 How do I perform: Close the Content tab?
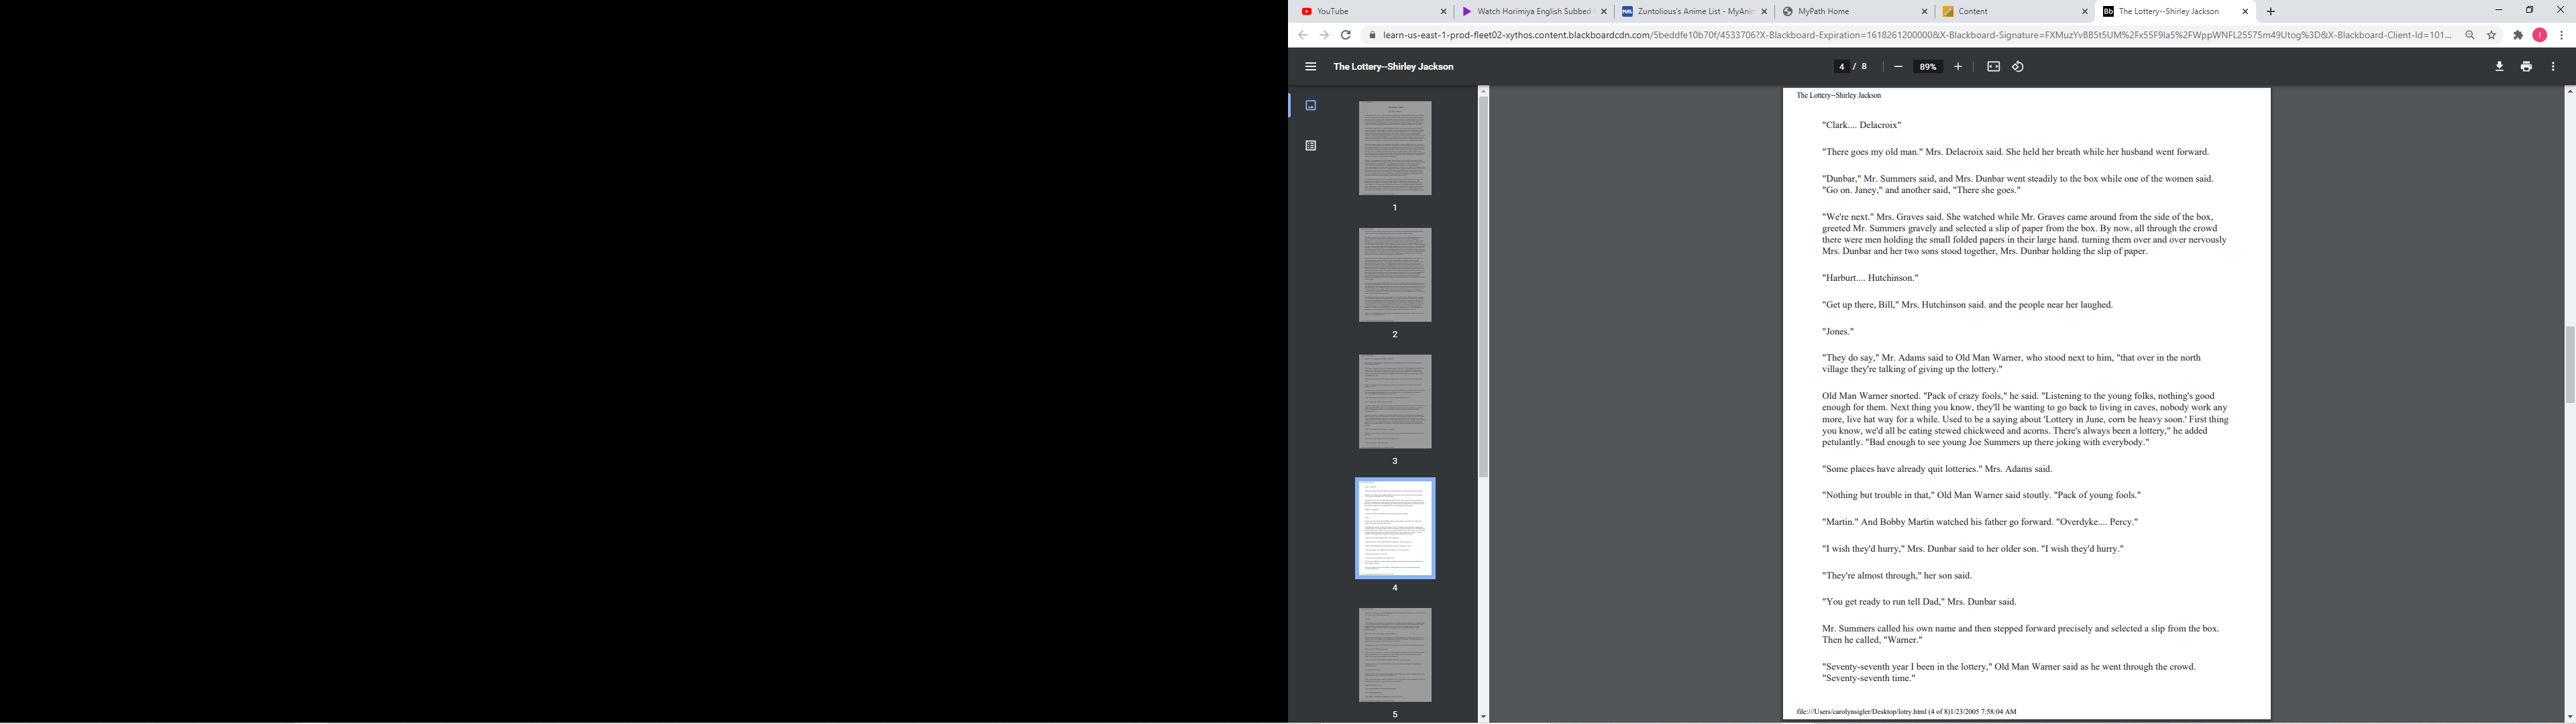(x=2084, y=12)
